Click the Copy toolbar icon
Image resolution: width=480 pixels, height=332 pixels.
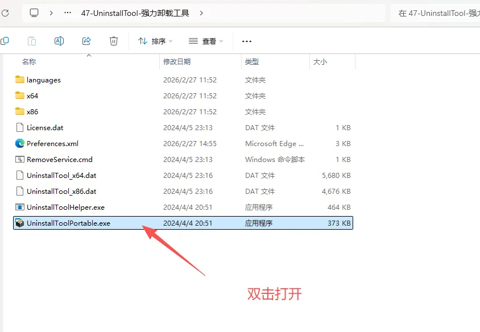(5, 41)
